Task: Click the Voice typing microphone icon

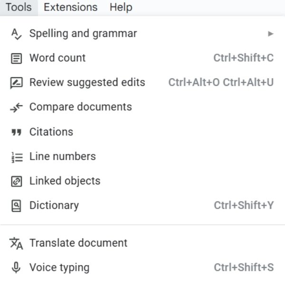Action: pos(16,268)
